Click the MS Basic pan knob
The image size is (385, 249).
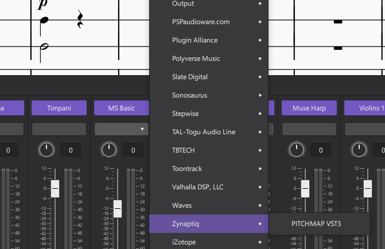coord(109,150)
